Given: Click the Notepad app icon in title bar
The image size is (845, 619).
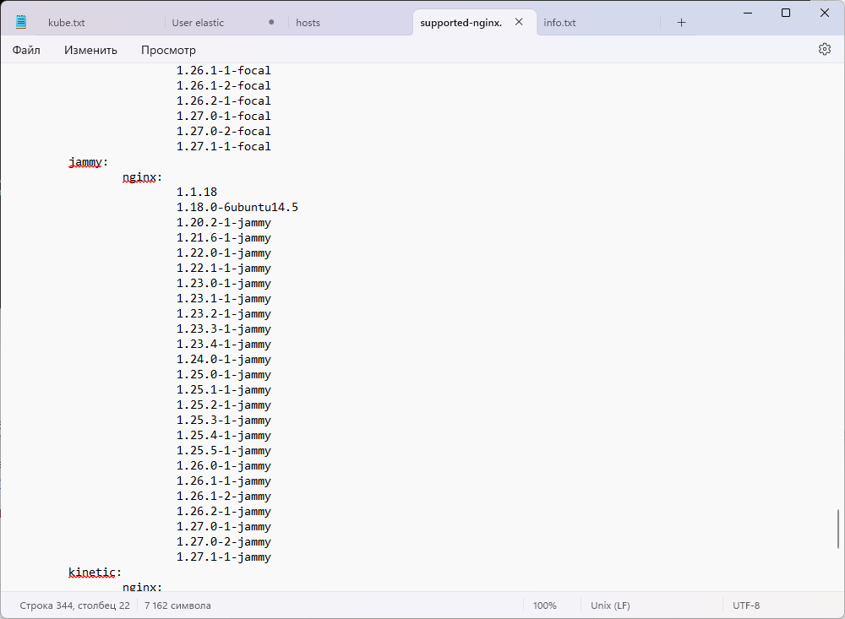Looking at the screenshot, I should click(21, 22).
